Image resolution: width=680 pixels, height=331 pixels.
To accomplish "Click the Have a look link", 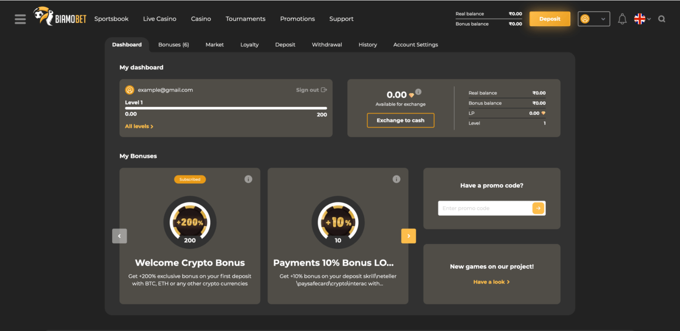I will tap(492, 282).
